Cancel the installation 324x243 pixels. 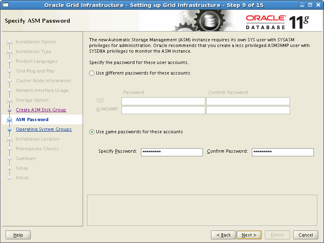tap(306, 235)
